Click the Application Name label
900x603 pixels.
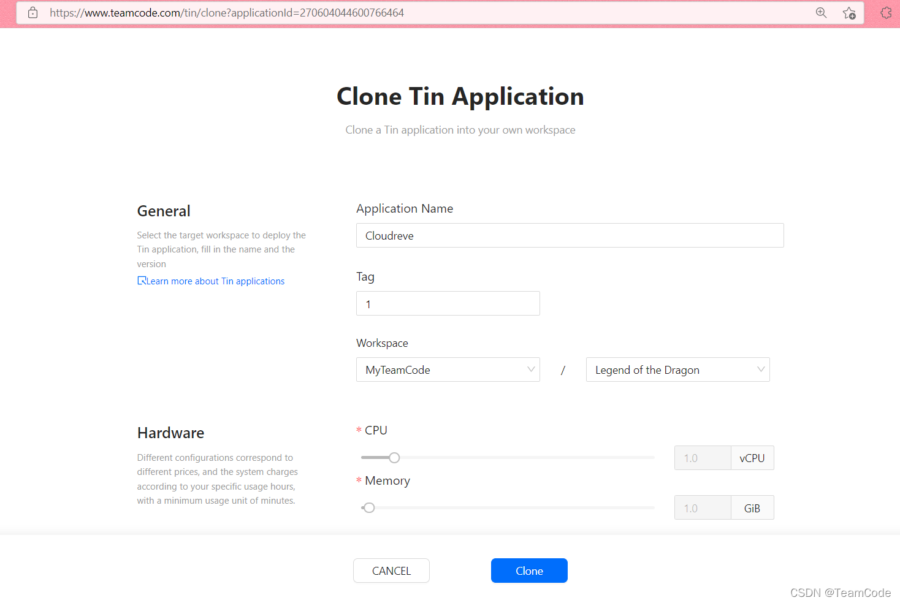tap(405, 208)
